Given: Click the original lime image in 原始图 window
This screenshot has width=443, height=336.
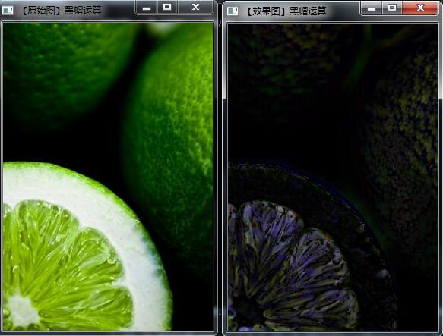Looking at the screenshot, I should tap(108, 177).
